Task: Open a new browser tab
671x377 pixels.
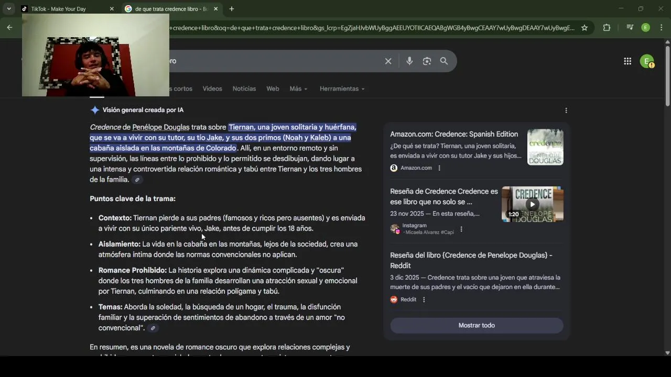Action: (x=232, y=9)
